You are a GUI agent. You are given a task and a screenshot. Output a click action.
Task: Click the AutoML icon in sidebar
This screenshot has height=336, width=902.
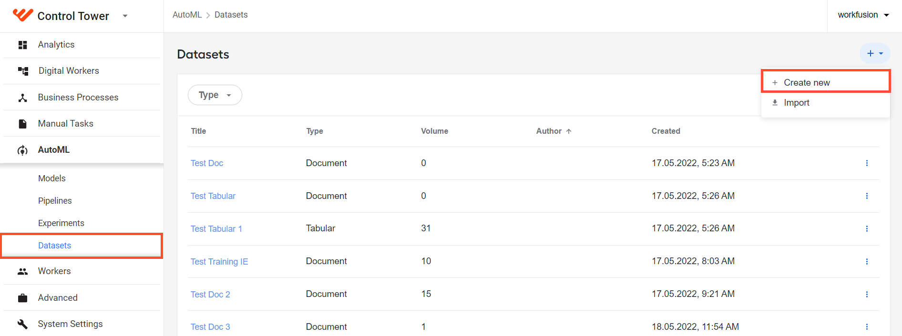tap(22, 150)
